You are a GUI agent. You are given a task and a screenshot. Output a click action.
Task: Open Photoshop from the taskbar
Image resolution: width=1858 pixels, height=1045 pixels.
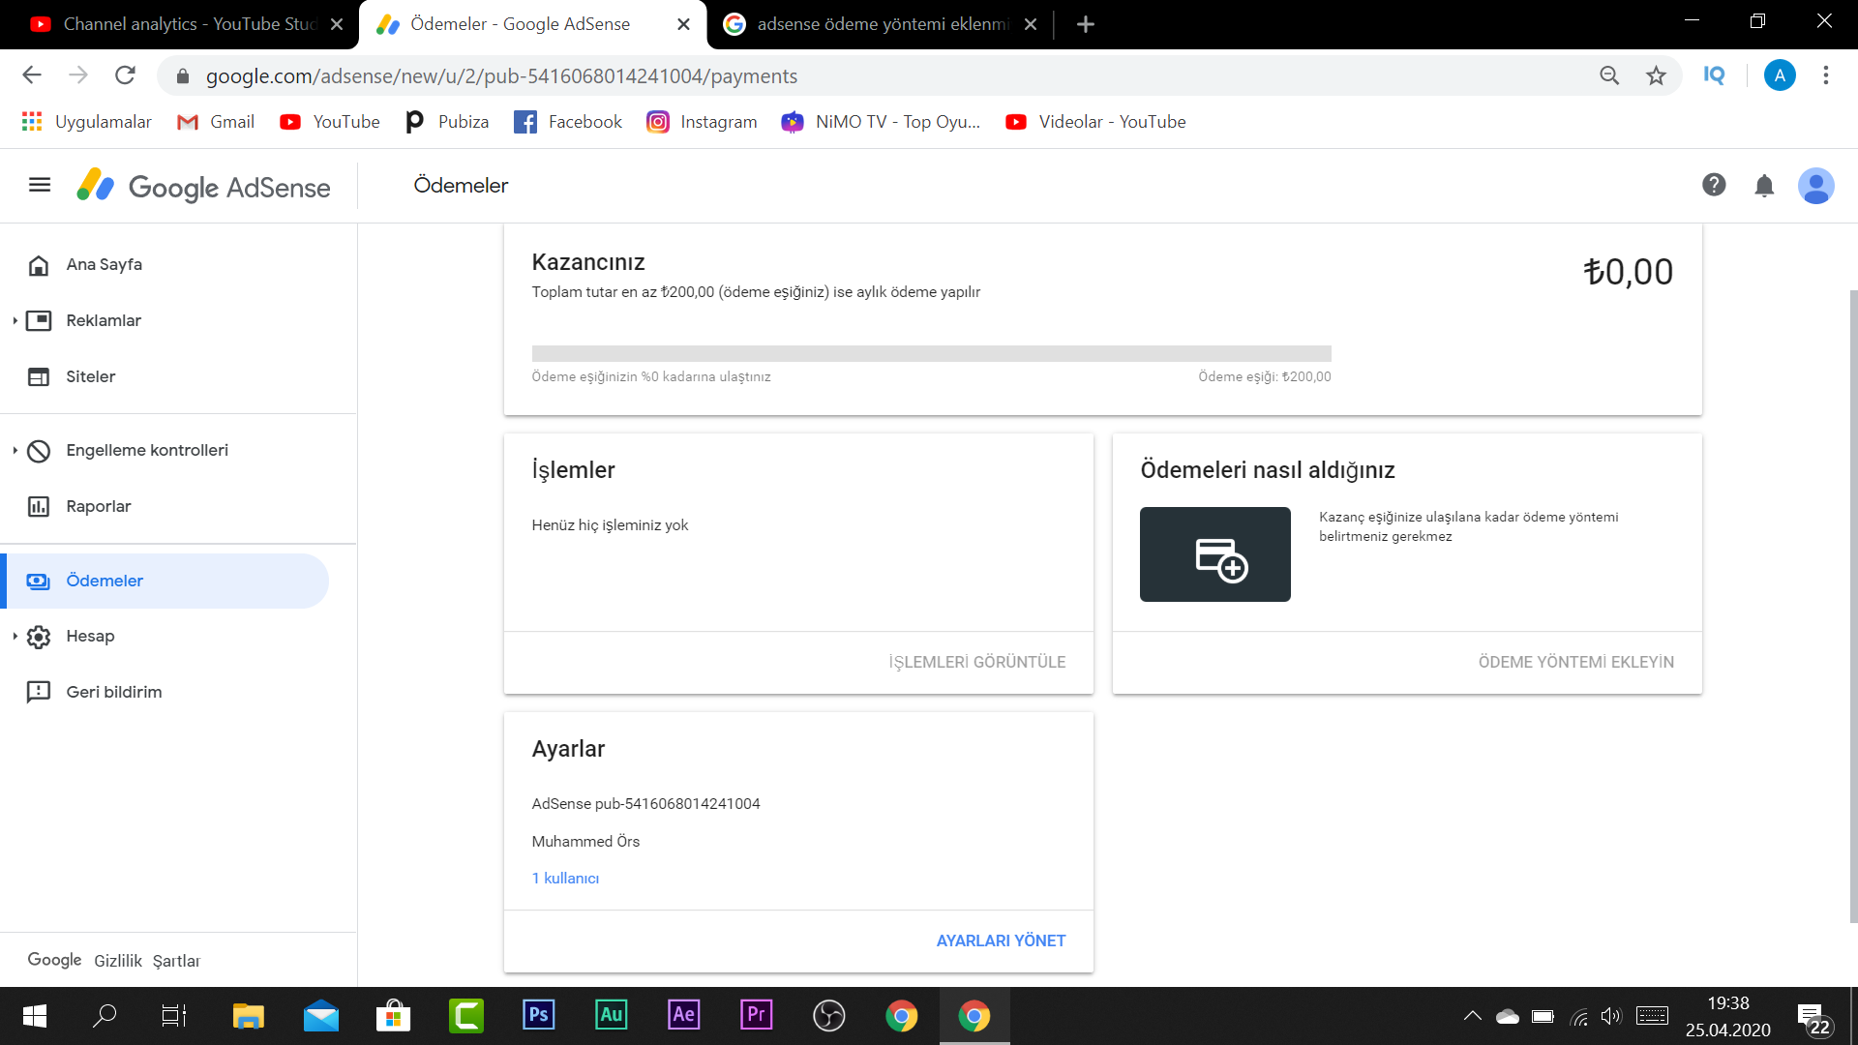[x=538, y=1015]
